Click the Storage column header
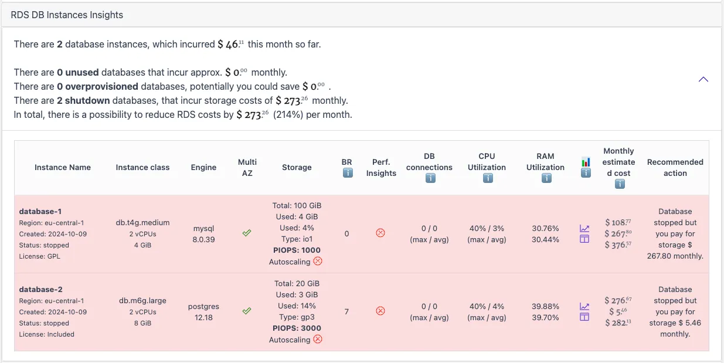Screen dimensions: 724x363 (297, 167)
